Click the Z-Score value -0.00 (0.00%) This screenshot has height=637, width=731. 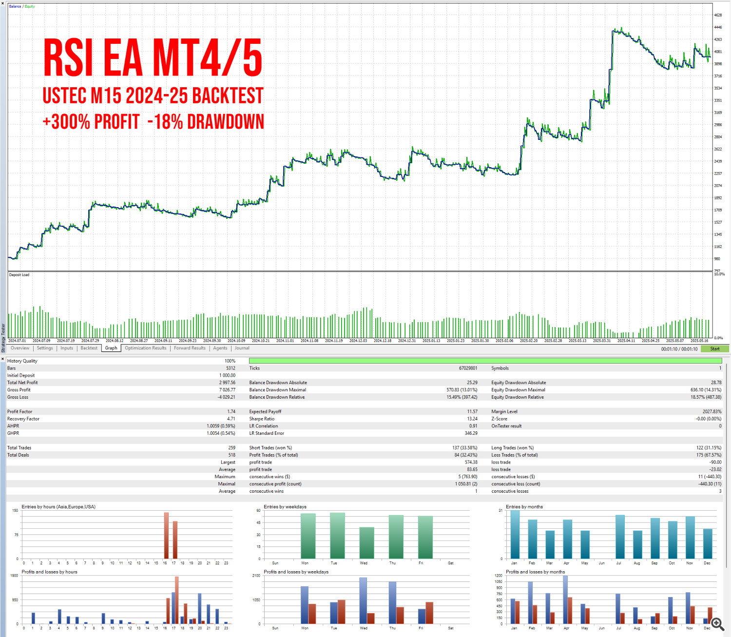tap(709, 419)
